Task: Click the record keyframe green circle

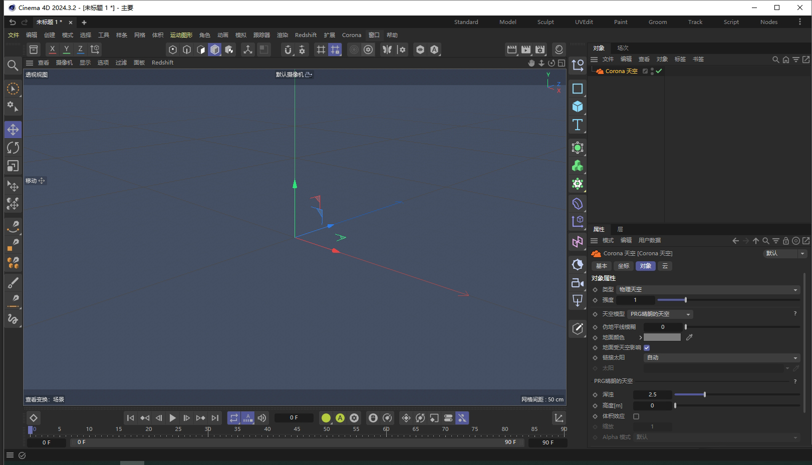Action: tap(326, 418)
